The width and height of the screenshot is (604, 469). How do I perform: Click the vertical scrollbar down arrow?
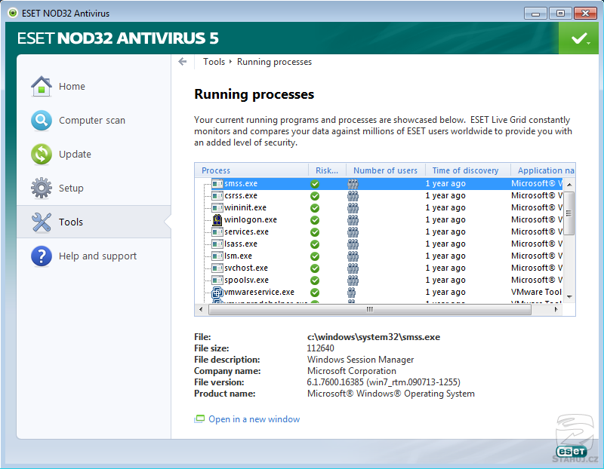pos(570,297)
